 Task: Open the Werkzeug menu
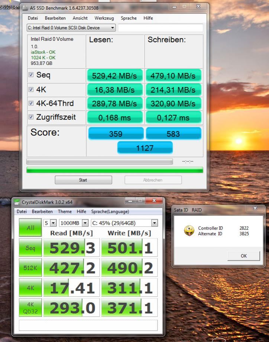click(104, 18)
